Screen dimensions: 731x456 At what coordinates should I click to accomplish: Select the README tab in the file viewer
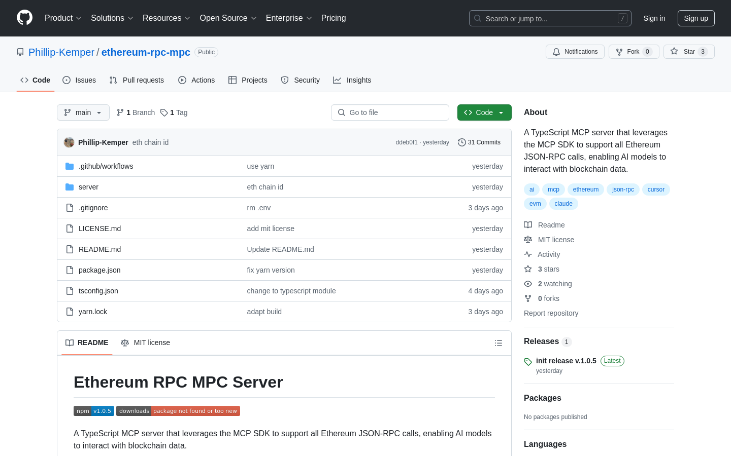[x=87, y=343]
